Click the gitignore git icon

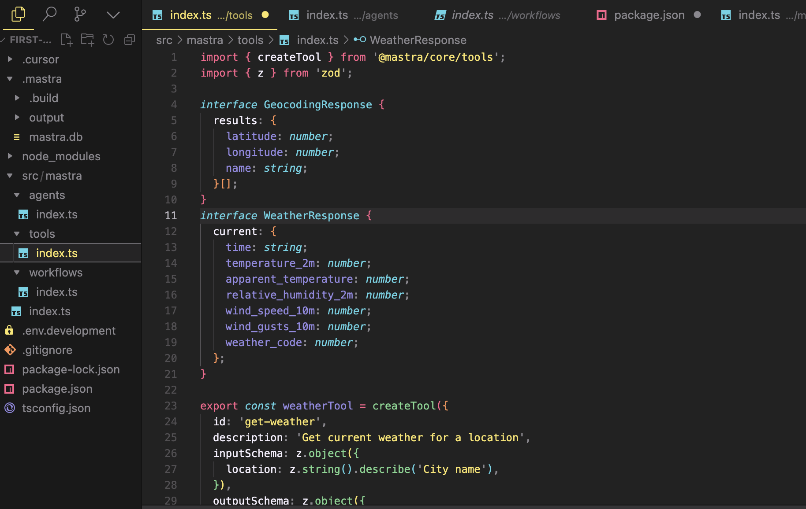10,350
